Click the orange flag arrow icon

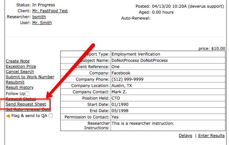(8, 116)
